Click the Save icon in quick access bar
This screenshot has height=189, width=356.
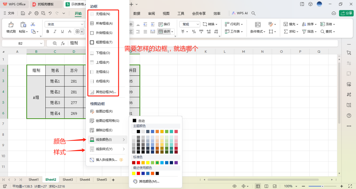pos(23,13)
